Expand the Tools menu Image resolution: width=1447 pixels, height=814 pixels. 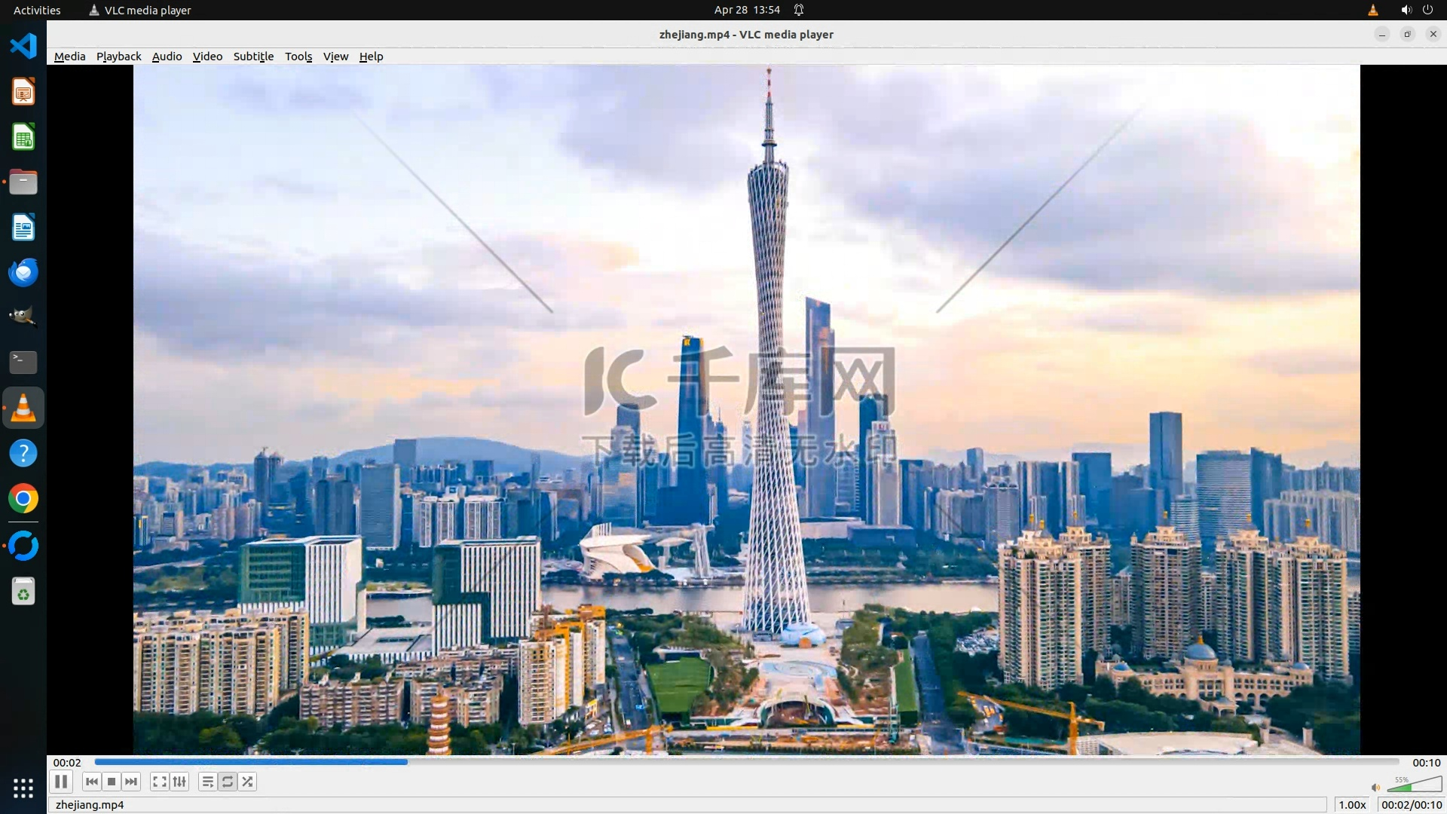tap(298, 57)
